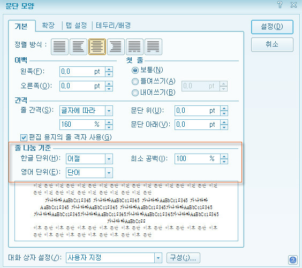302x268 pixels.
Task: Click the 구성(;)... button
Action: 183,258
